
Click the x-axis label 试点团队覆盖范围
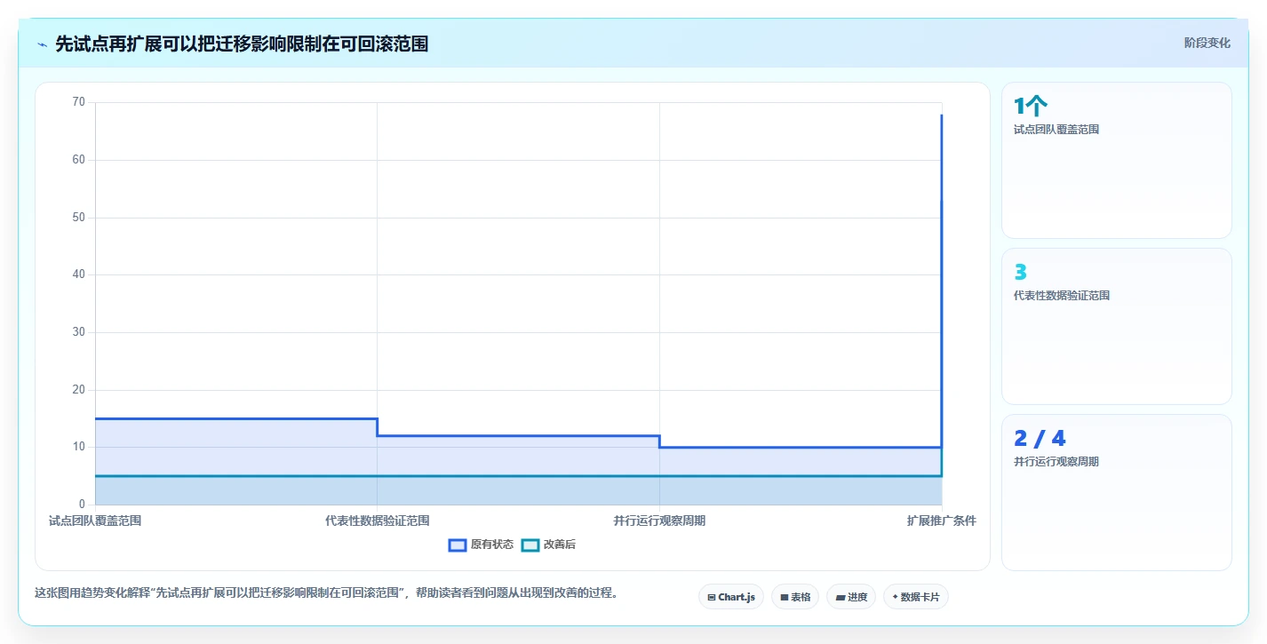(95, 521)
